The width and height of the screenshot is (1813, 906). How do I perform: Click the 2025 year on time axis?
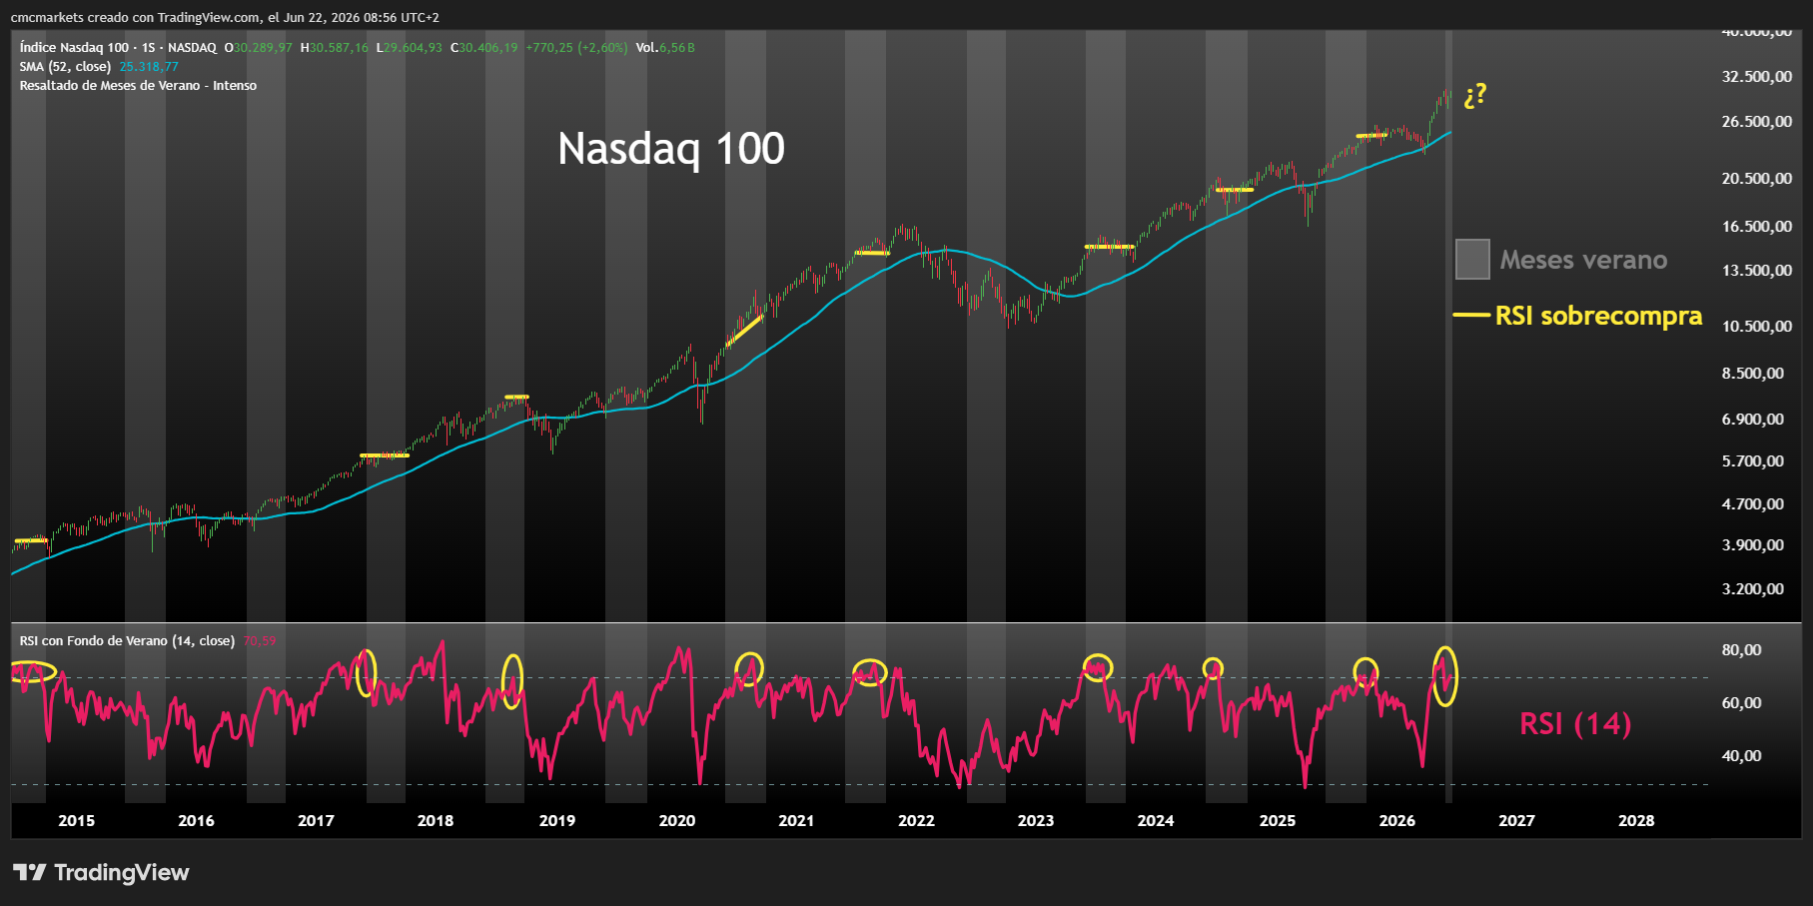click(1278, 820)
